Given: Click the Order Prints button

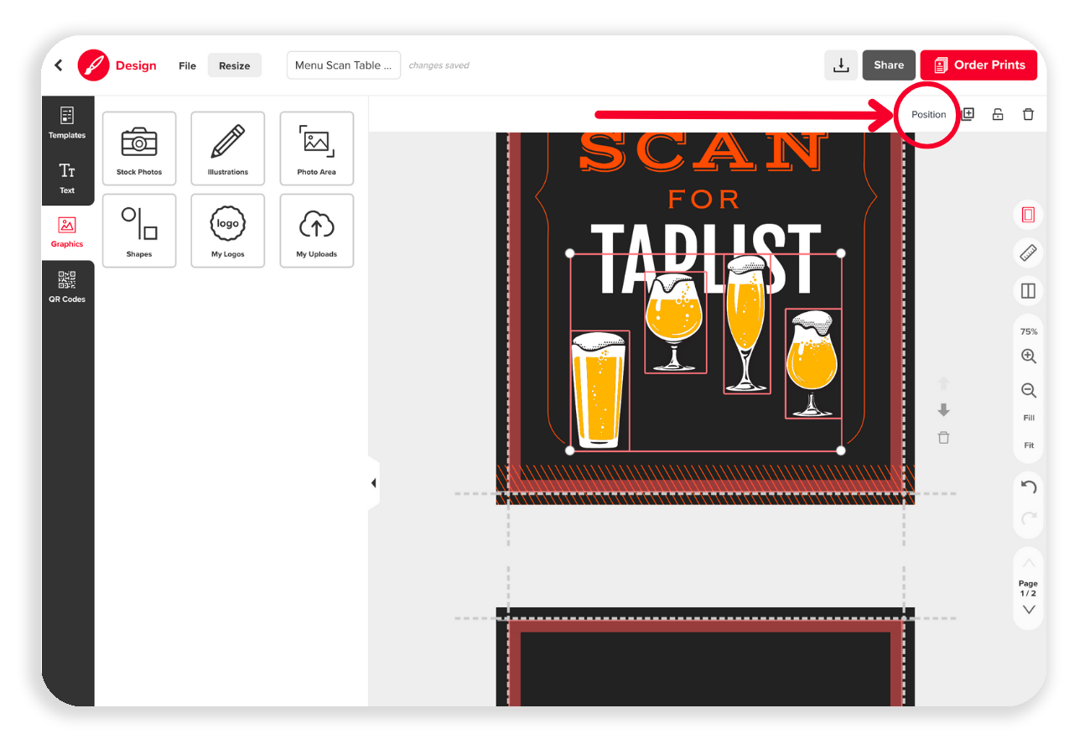Looking at the screenshot, I should 978,65.
